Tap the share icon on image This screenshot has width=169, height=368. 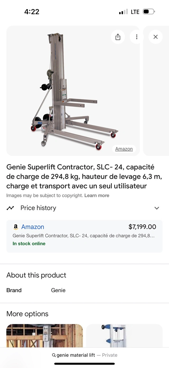coord(118,37)
